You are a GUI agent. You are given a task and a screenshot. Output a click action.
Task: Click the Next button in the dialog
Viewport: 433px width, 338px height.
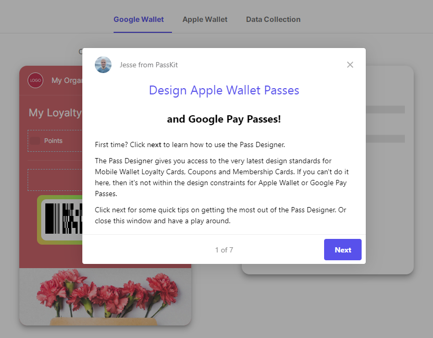[x=343, y=249]
